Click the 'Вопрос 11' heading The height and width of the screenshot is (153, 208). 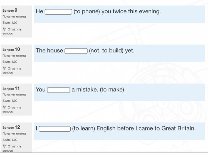11,88
